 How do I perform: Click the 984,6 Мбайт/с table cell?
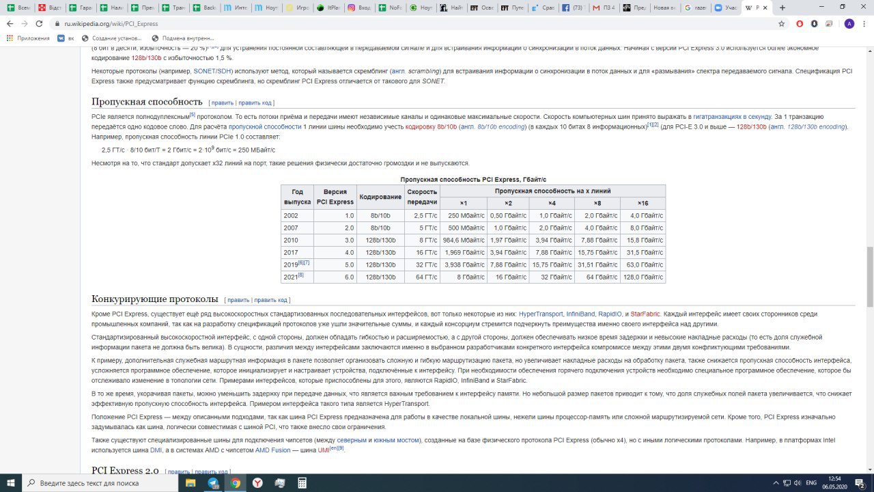point(462,240)
